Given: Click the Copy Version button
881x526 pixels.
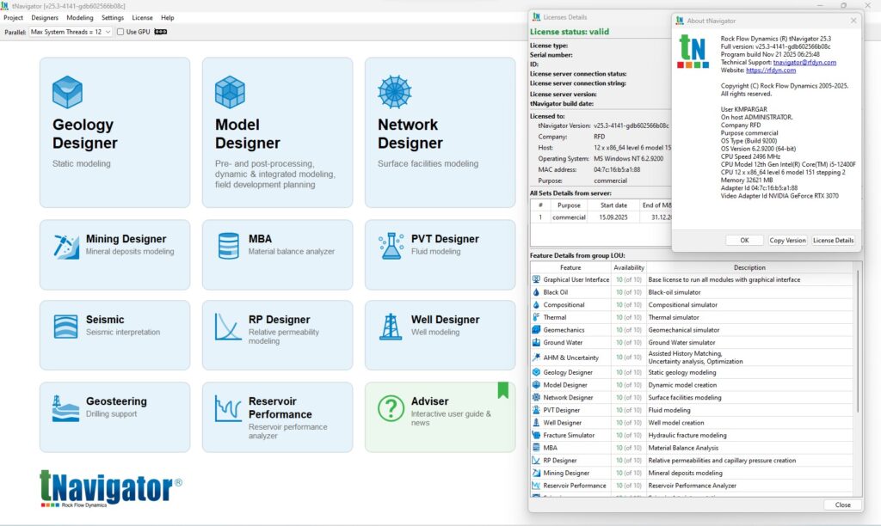Looking at the screenshot, I should (x=787, y=241).
